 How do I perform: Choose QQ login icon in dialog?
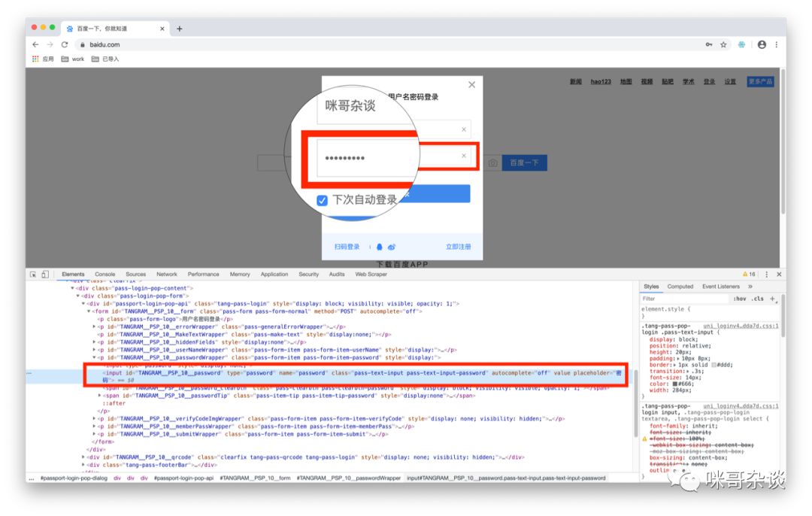coord(380,247)
